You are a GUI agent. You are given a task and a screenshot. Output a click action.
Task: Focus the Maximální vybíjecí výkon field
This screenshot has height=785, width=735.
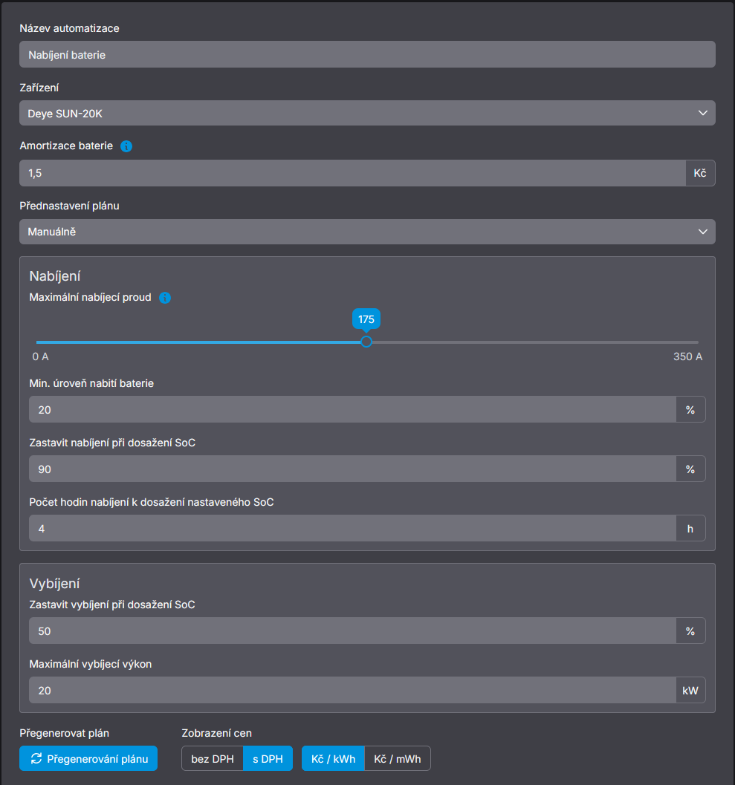point(352,691)
